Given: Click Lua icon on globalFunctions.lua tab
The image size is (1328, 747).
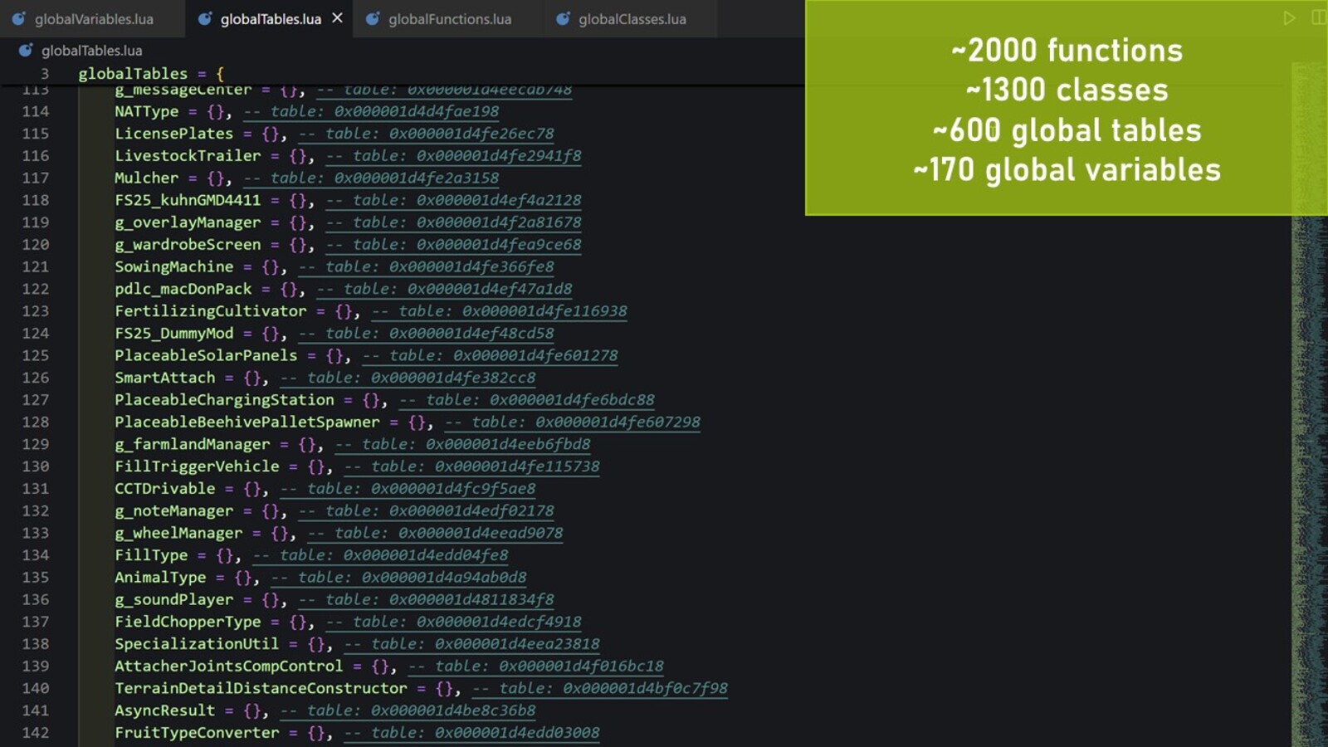Looking at the screenshot, I should (x=373, y=18).
